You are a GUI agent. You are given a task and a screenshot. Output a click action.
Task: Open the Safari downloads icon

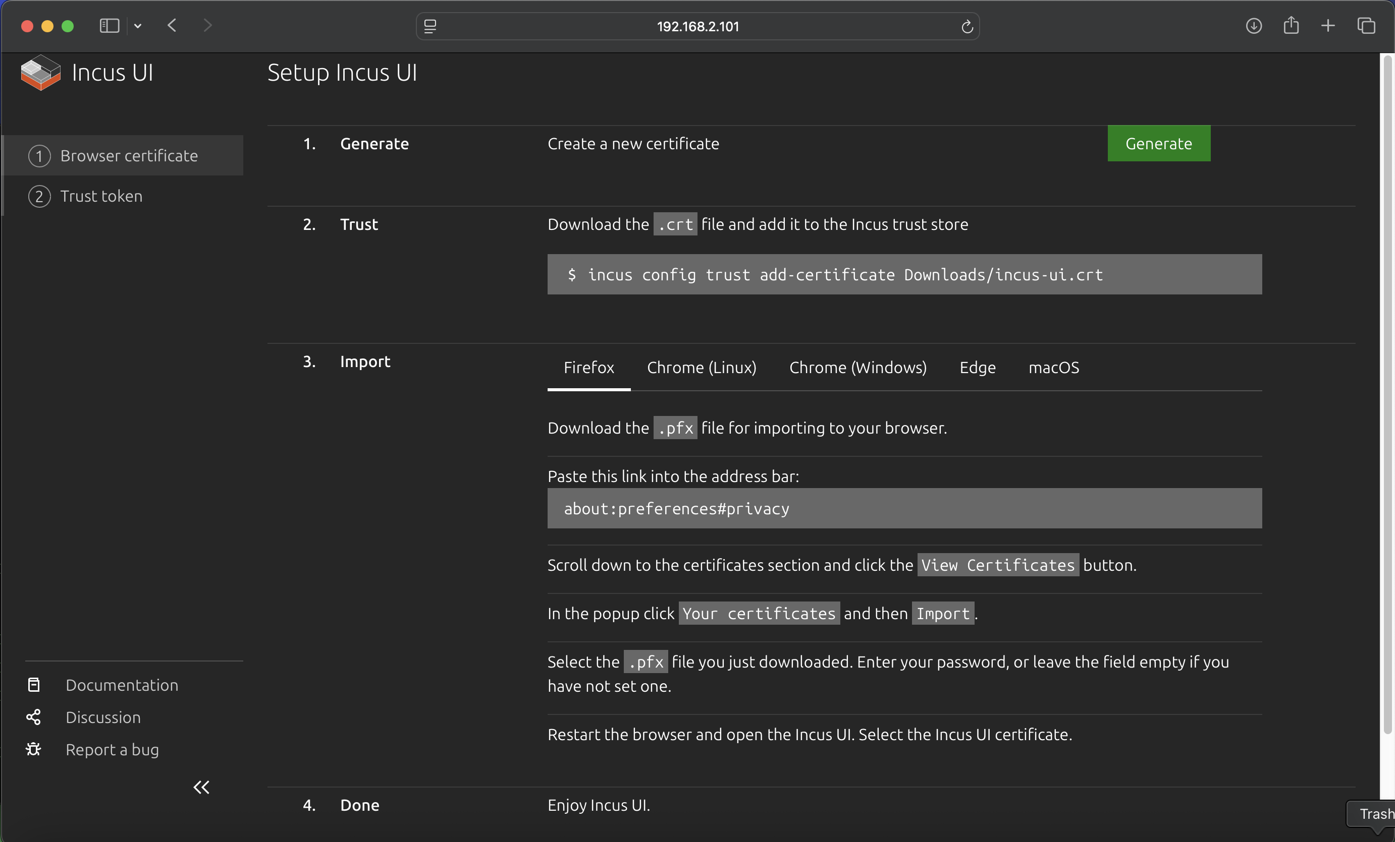click(x=1254, y=26)
